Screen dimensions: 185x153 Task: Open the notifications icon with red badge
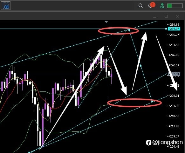point(152,5)
